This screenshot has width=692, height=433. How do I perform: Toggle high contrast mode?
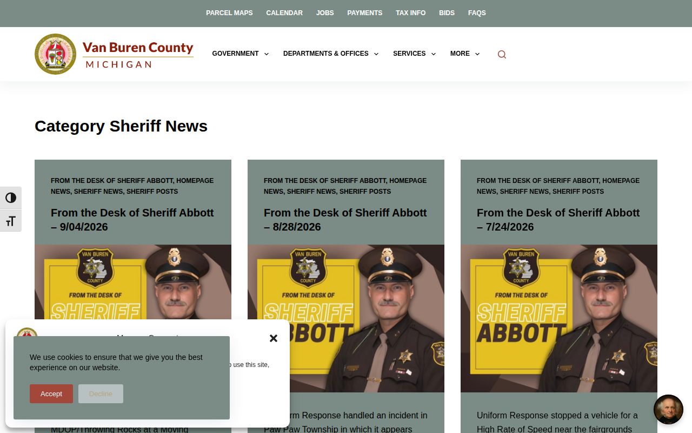click(11, 198)
